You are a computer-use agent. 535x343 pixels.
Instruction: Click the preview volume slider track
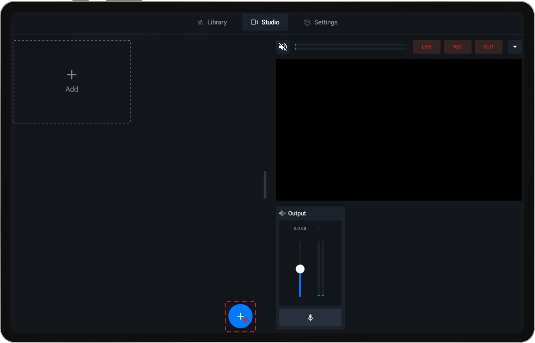[x=350, y=47]
